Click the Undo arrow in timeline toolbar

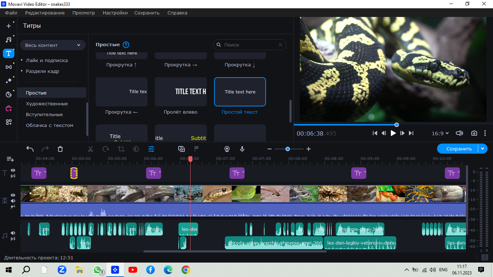[30, 149]
